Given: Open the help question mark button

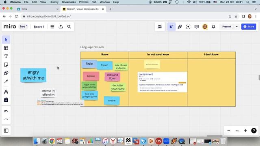Looking at the screenshot, I should pyautogui.click(x=253, y=131).
